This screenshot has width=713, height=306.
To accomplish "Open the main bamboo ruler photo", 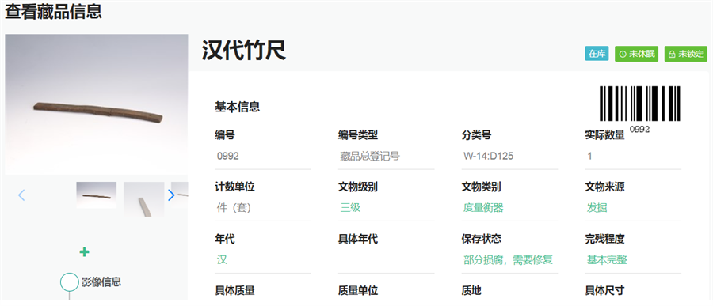I will coord(97,104).
